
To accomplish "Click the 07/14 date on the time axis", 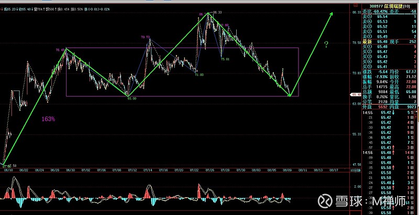I will click(x=148, y=170).
